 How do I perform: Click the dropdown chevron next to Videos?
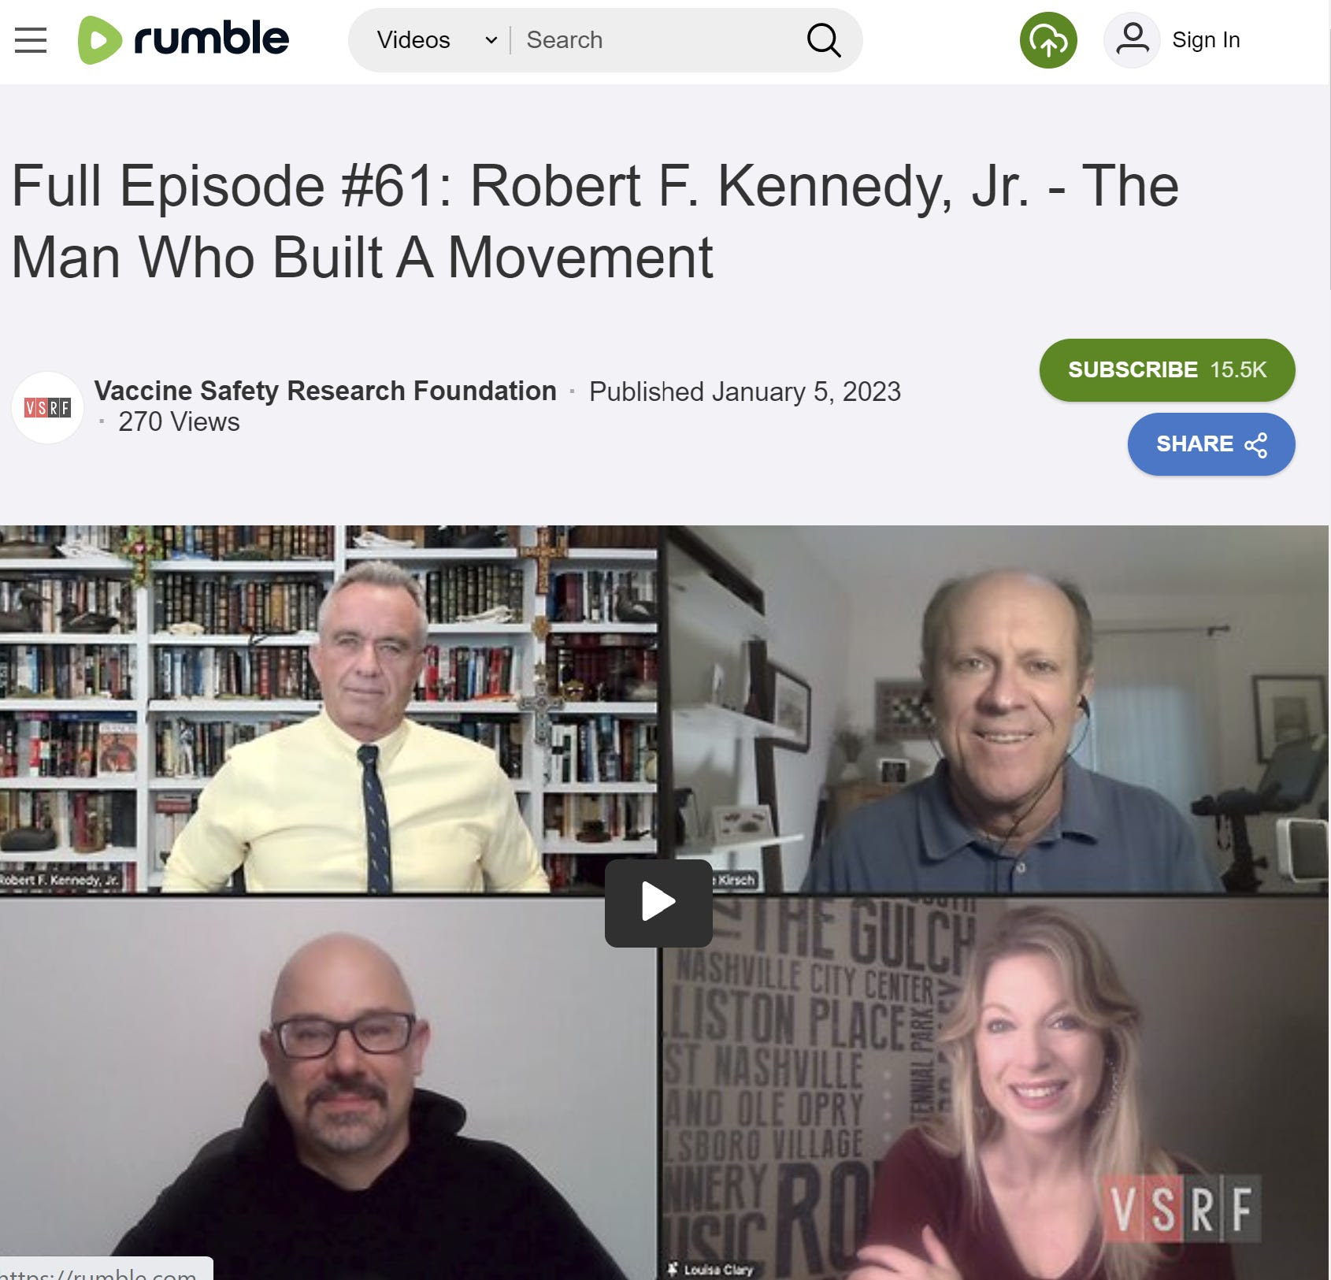491,40
